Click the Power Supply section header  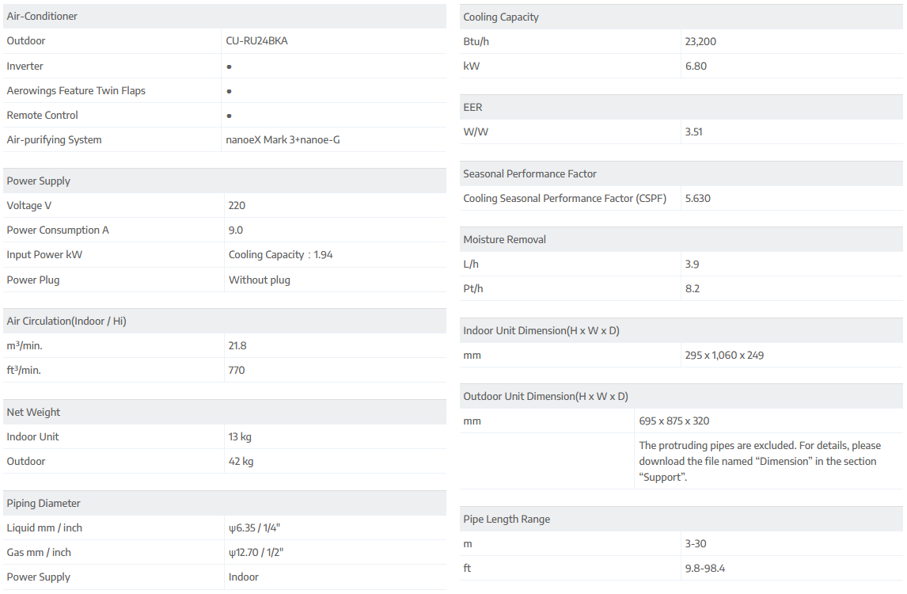pyautogui.click(x=39, y=181)
